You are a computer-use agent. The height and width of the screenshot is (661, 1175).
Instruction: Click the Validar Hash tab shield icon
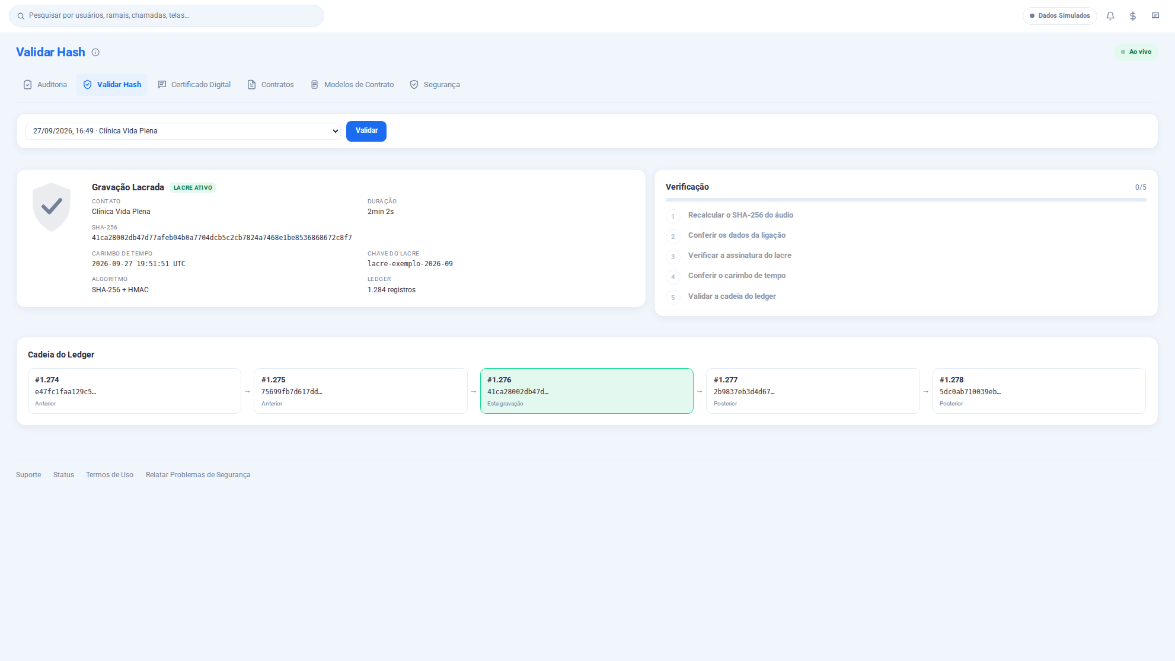[87, 85]
